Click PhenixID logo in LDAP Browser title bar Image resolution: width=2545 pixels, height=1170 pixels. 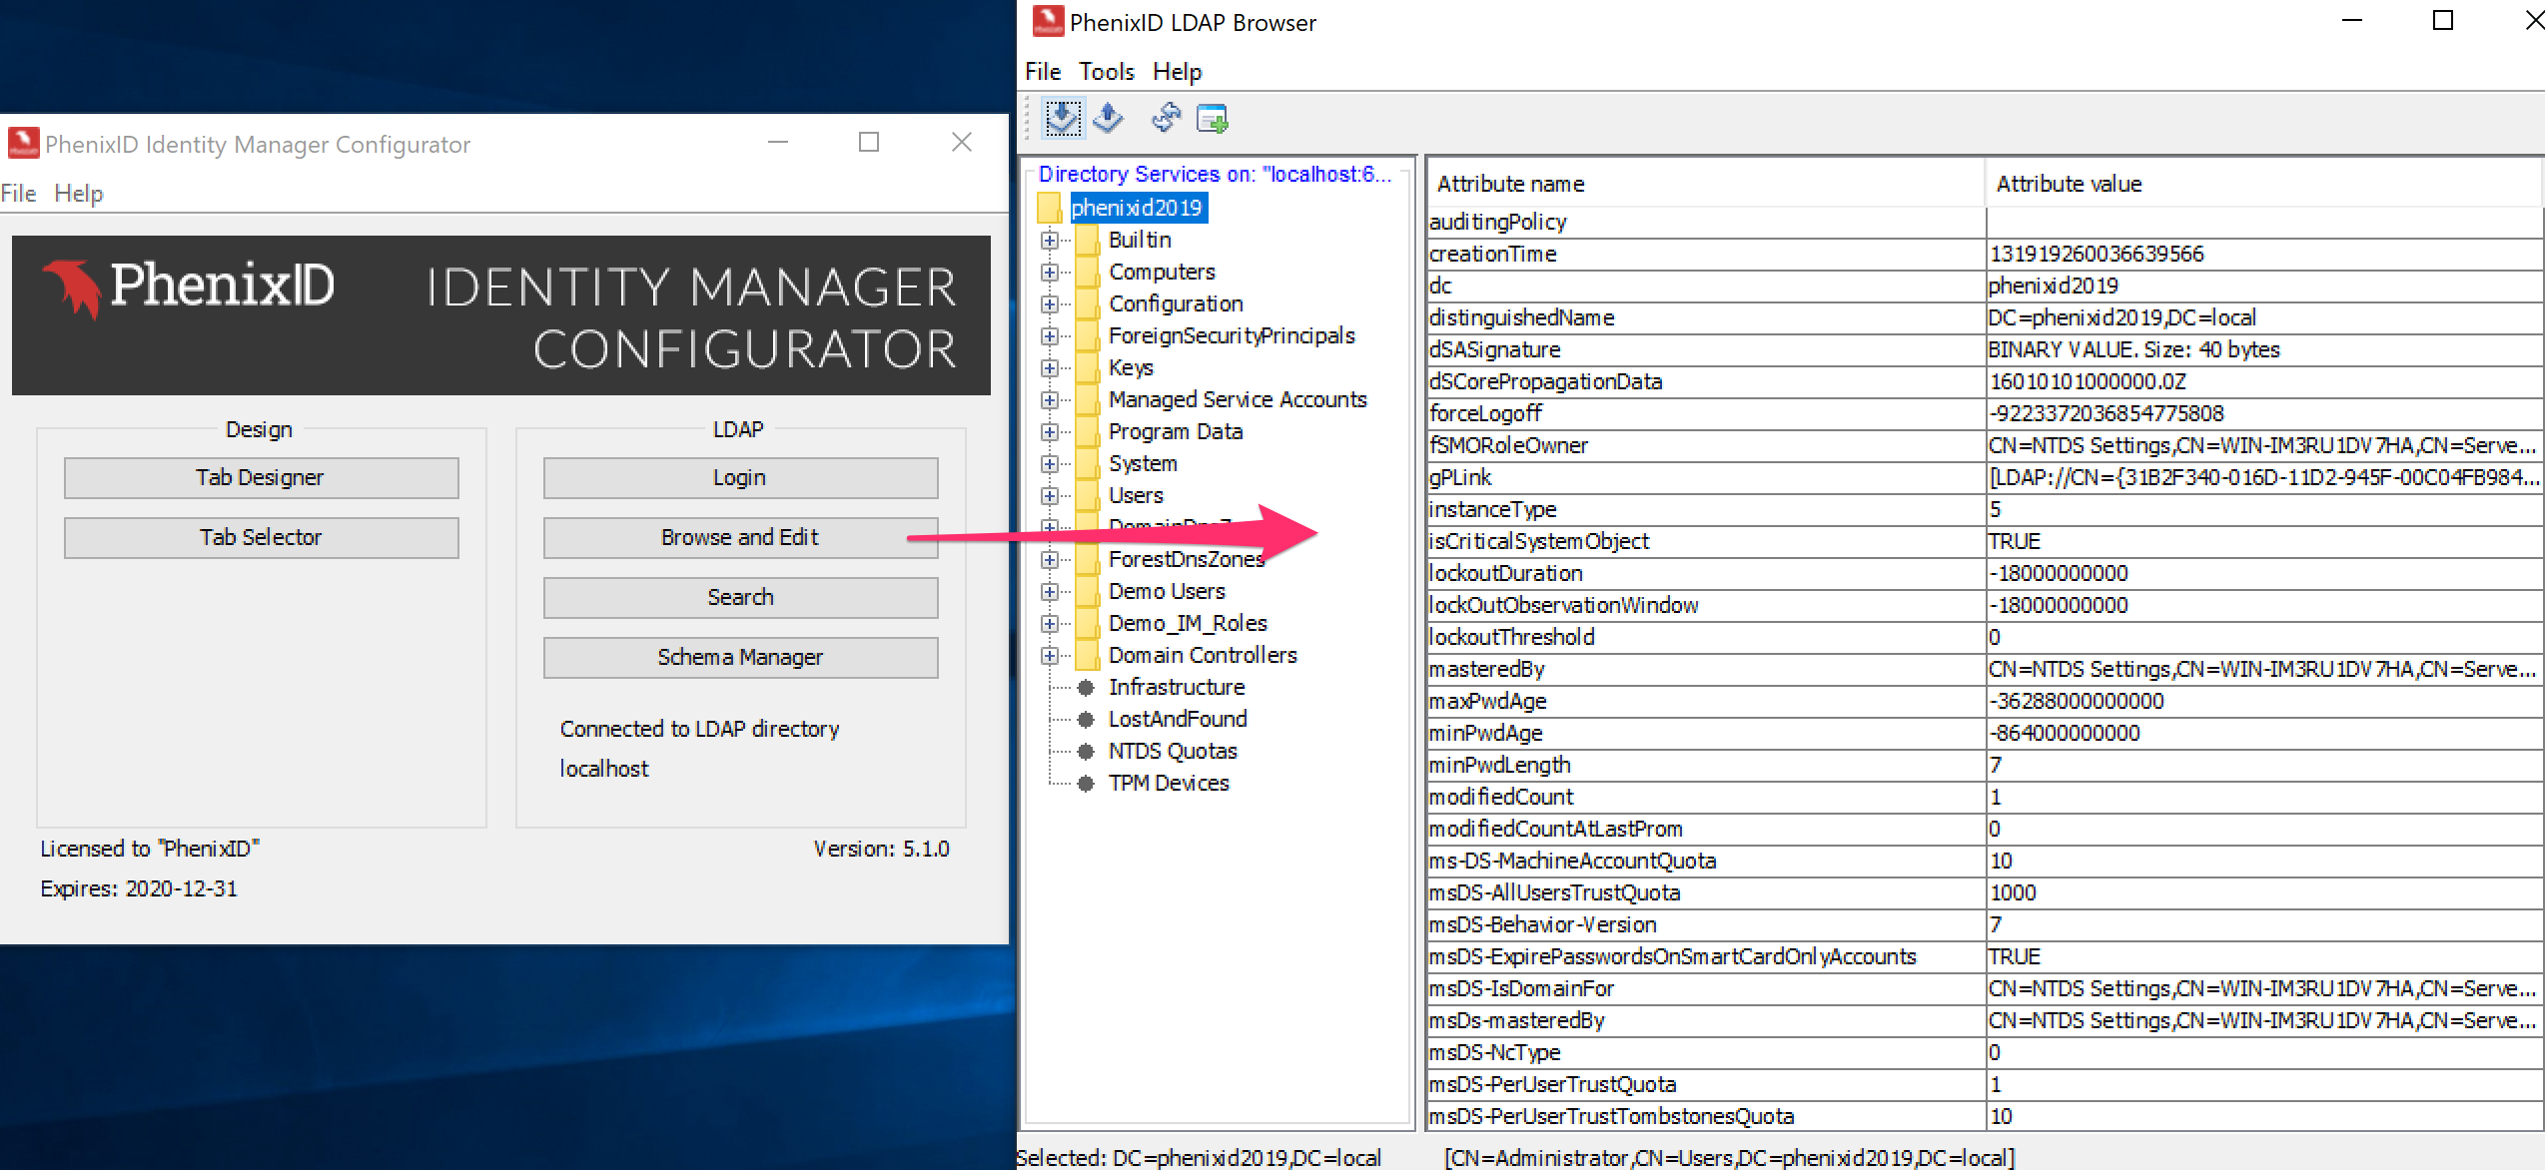(x=1047, y=21)
